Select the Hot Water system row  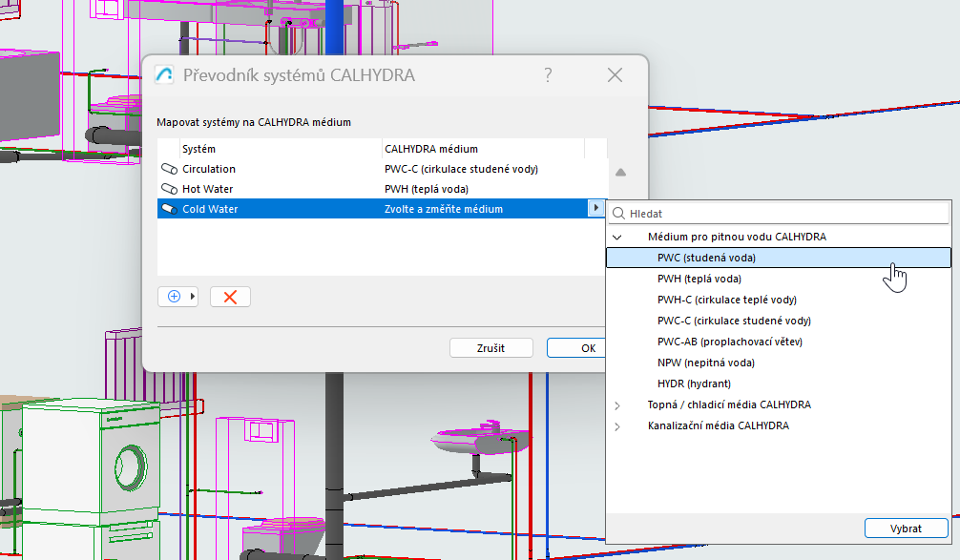(382, 189)
